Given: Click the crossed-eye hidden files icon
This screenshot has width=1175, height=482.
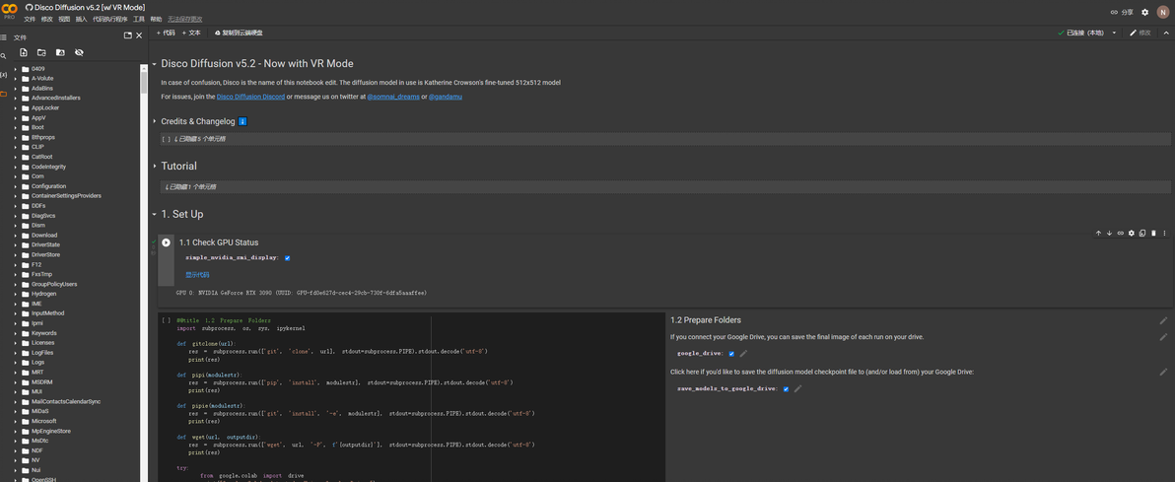Looking at the screenshot, I should point(79,52).
